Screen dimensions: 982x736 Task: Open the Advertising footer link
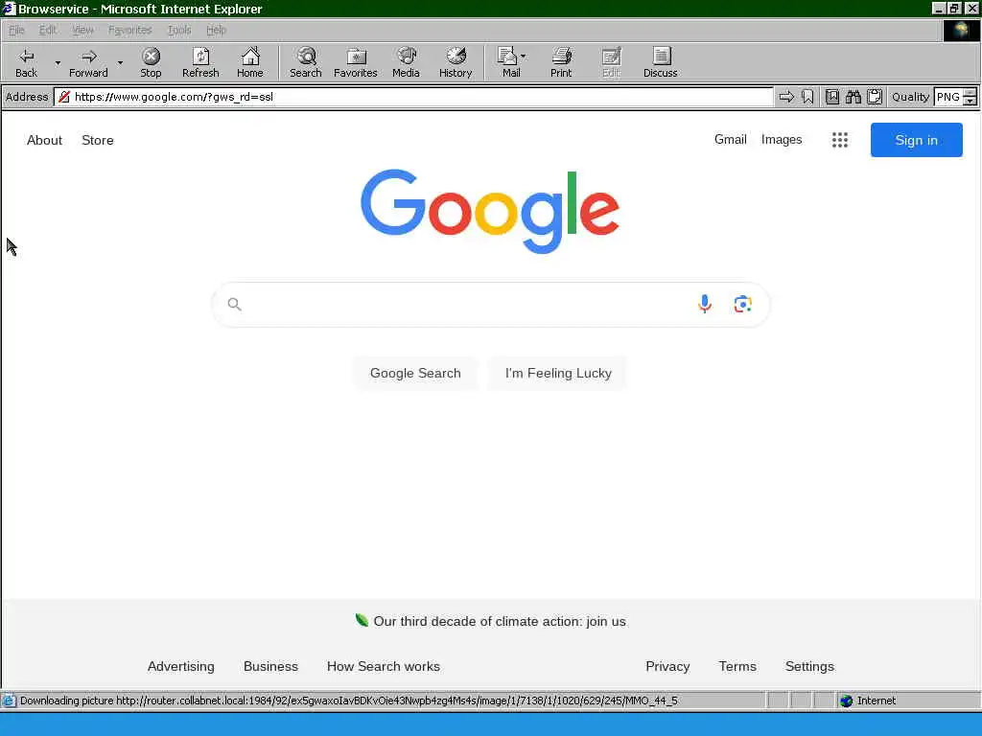[x=181, y=667]
